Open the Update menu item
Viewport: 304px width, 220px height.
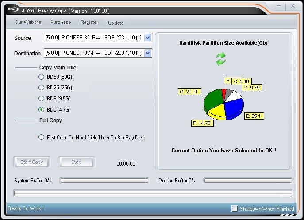[116, 23]
